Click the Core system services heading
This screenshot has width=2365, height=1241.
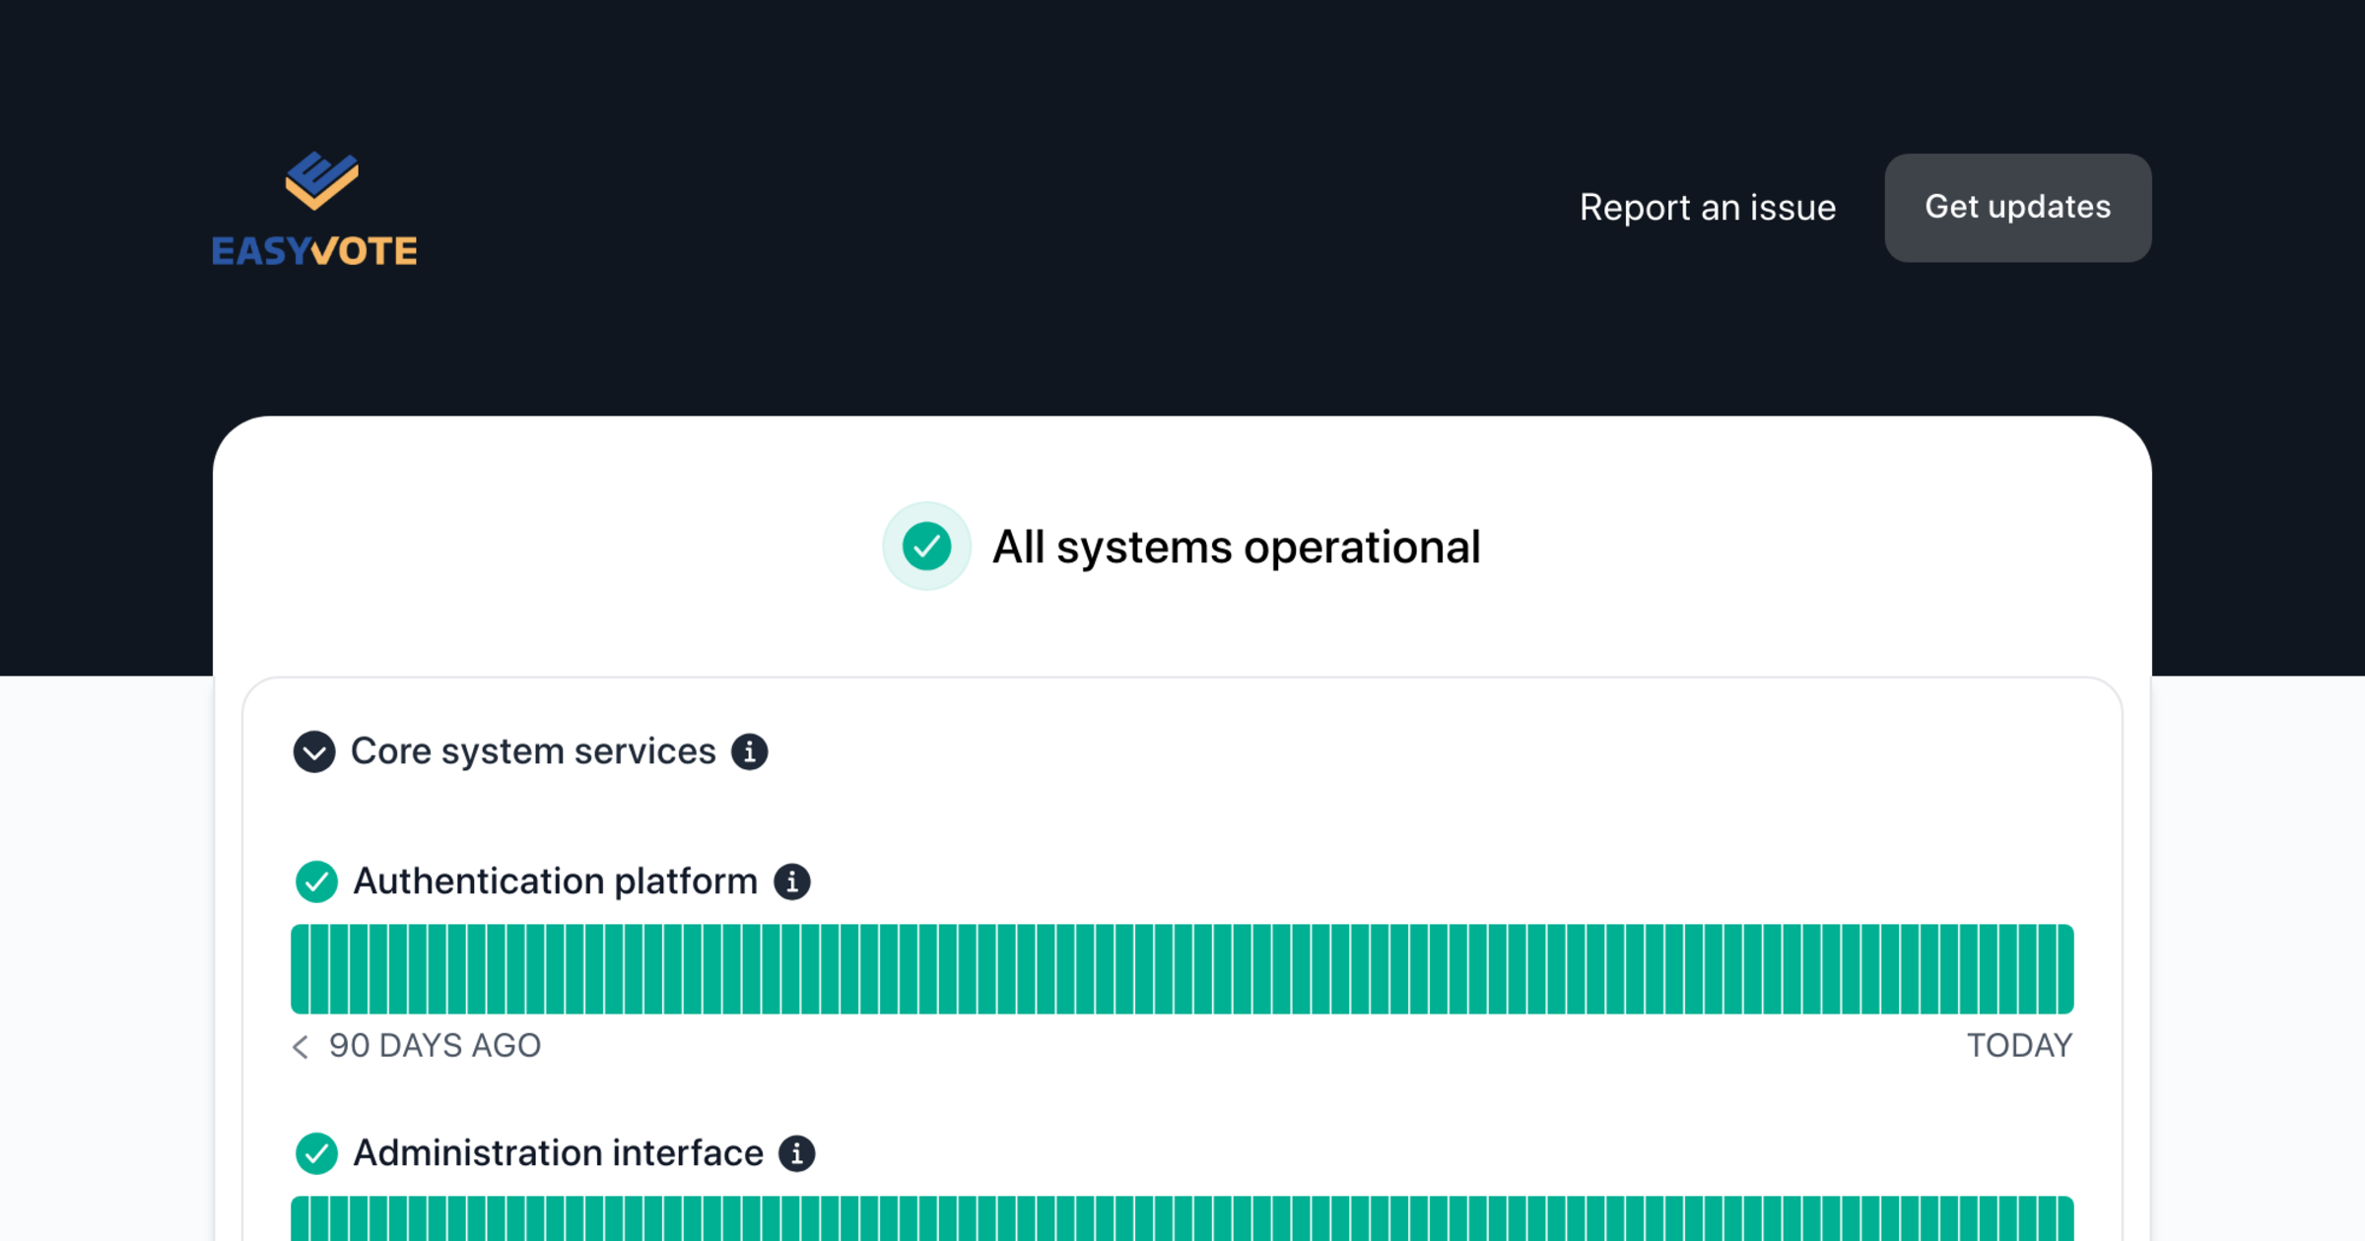point(533,751)
